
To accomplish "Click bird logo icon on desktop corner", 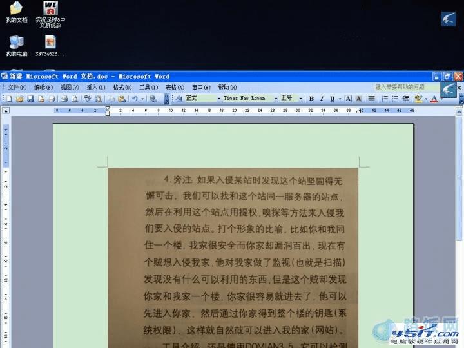I will (449, 19).
